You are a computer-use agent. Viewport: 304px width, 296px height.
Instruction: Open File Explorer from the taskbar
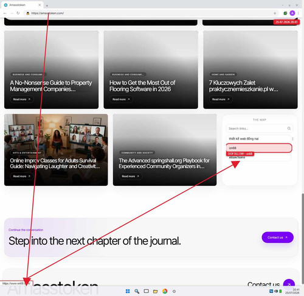156,291
